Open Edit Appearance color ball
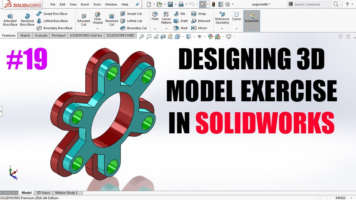Viewport: 356px width, 200px height. click(x=210, y=36)
